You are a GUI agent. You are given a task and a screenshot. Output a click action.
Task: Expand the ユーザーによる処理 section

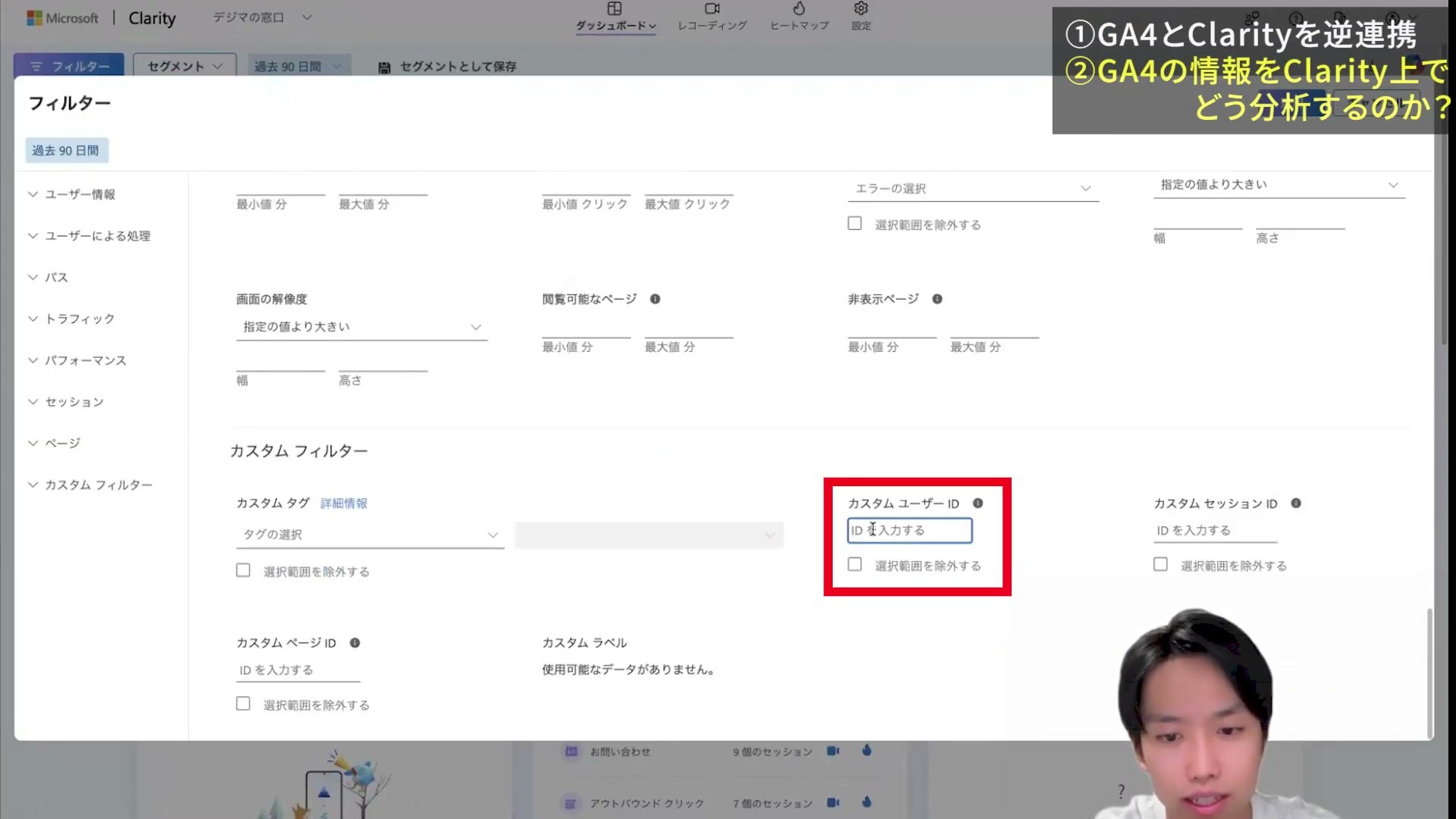click(x=89, y=236)
